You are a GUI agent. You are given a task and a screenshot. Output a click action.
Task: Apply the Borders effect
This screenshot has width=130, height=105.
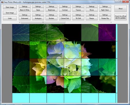click(51, 19)
